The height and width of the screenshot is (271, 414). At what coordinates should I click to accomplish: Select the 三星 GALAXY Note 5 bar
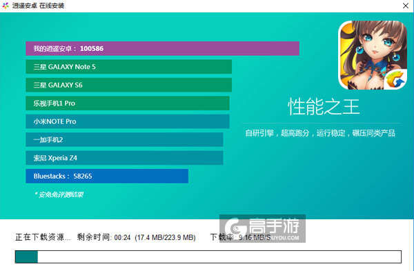tap(128, 67)
